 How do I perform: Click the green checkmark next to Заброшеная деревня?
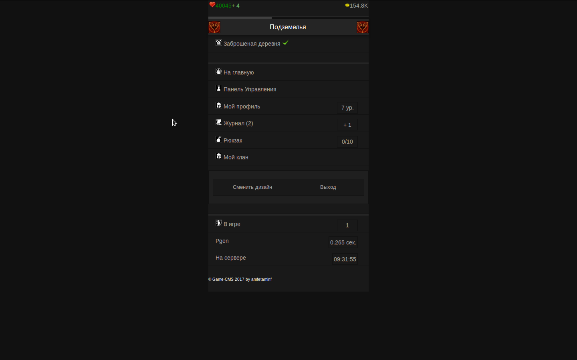pos(285,42)
